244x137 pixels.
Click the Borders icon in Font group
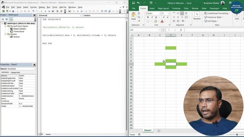point(148,21)
